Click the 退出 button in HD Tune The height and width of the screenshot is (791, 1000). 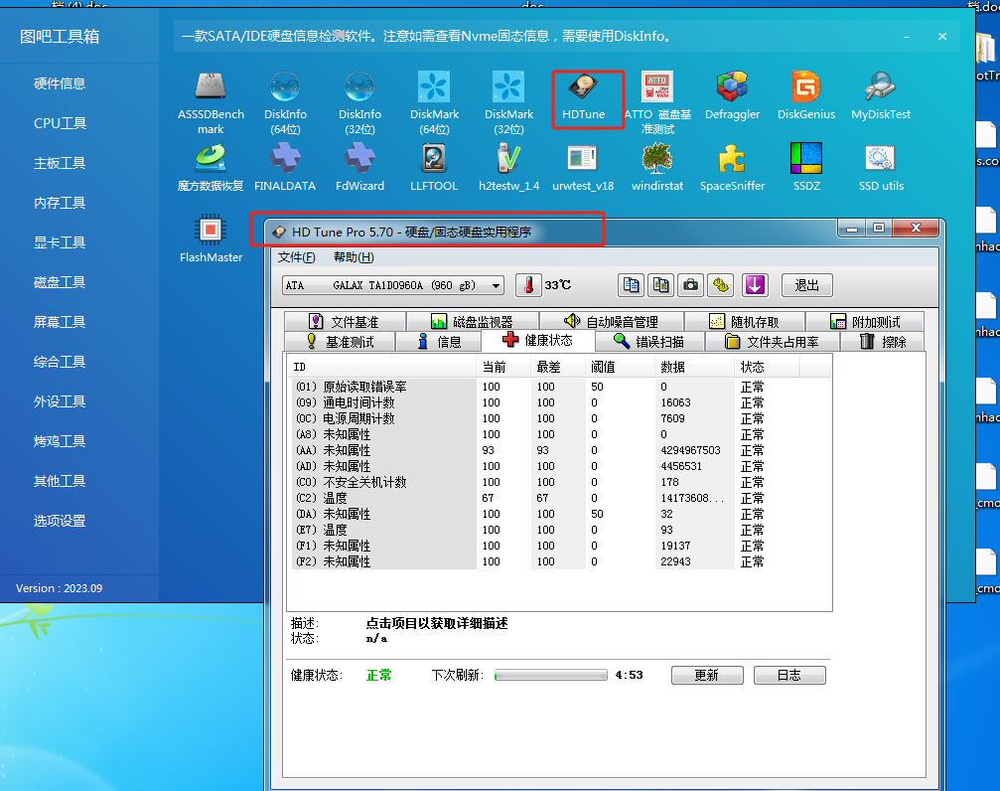[x=806, y=285]
